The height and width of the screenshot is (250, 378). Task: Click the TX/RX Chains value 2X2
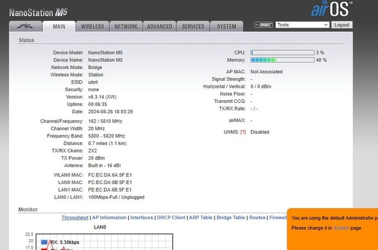[x=92, y=151]
